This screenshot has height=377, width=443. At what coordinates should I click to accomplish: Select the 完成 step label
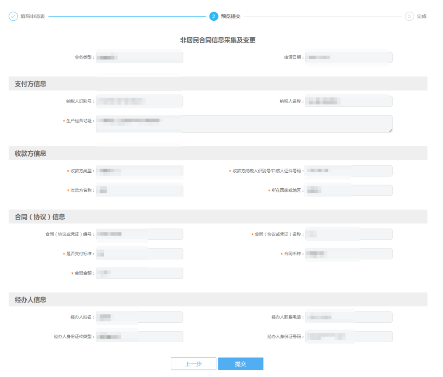tap(421, 16)
